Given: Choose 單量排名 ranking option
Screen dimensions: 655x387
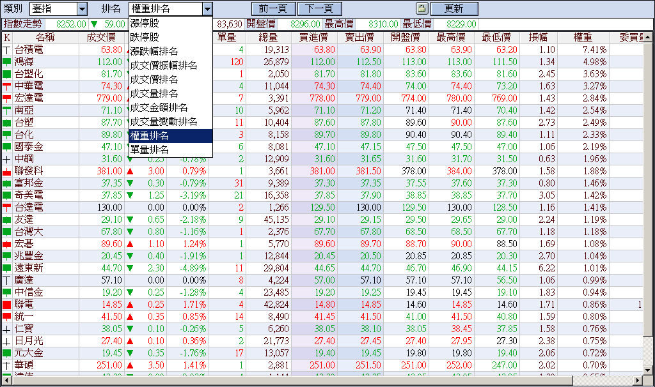Looking at the screenshot, I should pyautogui.click(x=171, y=149).
